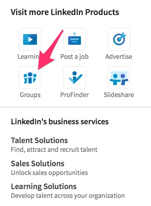Open the Advertise target icon
This screenshot has width=151, height=206.
(x=119, y=39)
